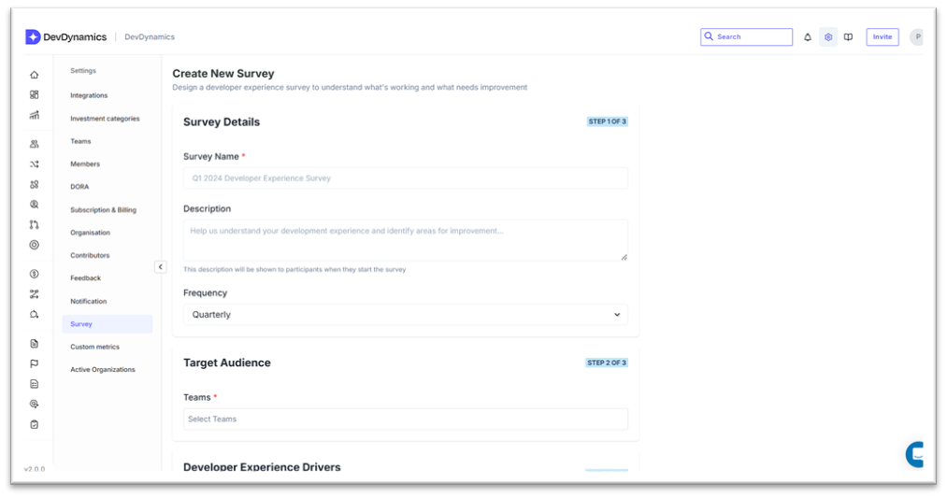Open the pull requests branch icon

35,225
